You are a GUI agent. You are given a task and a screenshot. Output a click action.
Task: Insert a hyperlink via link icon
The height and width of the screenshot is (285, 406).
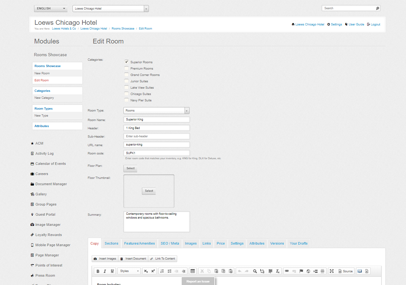tap(287, 271)
